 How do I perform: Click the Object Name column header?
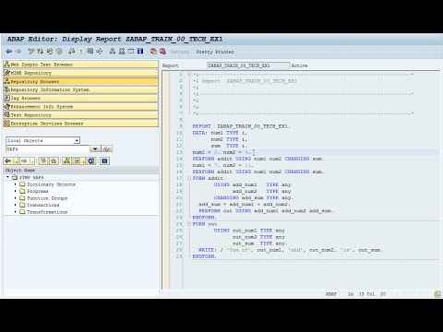click(81, 170)
